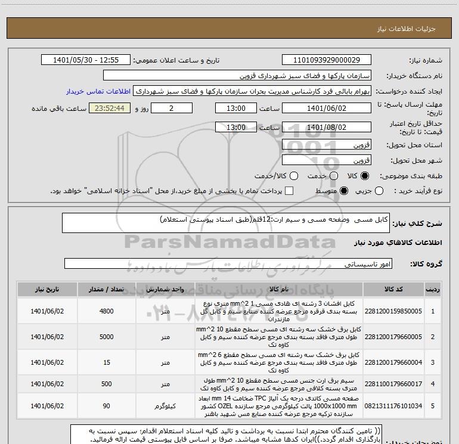This screenshot has width=459, height=444.
Task: Click the request creator field
Action: [252, 91]
